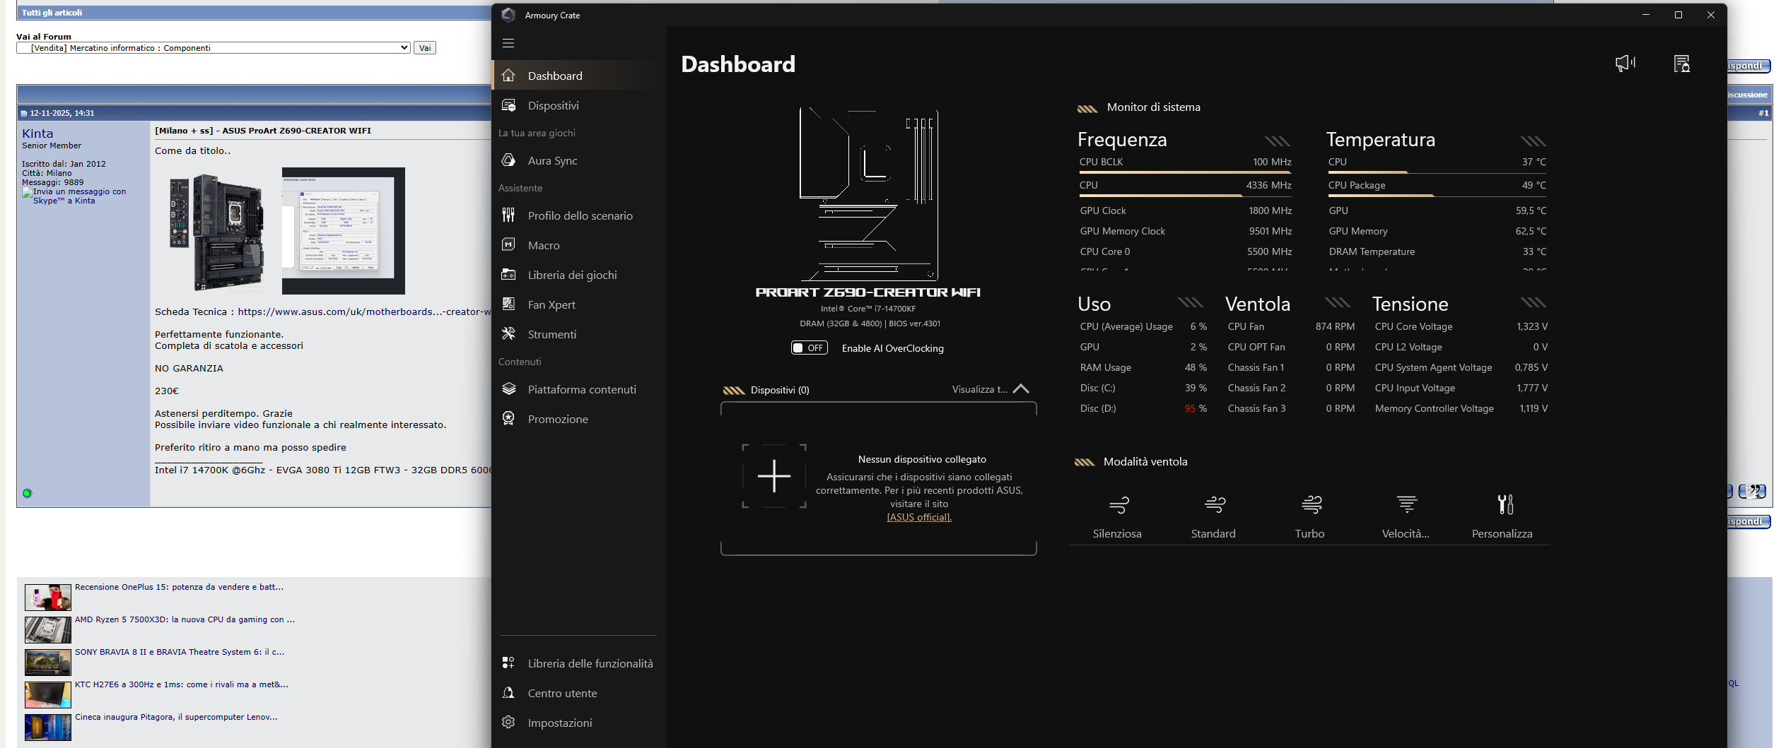1781x748 pixels.
Task: Click the Tensione panel stripe icon
Action: (x=1533, y=302)
